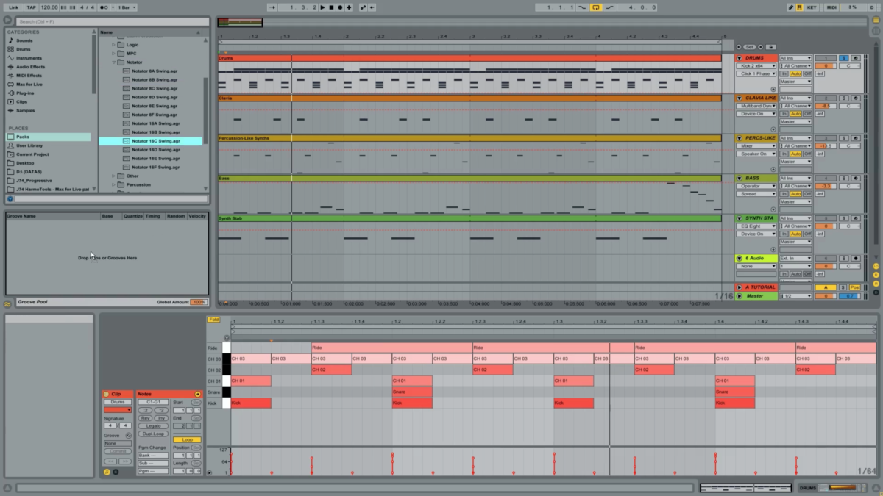Click the tempo 120.00 field
The image size is (883, 496).
(49, 7)
